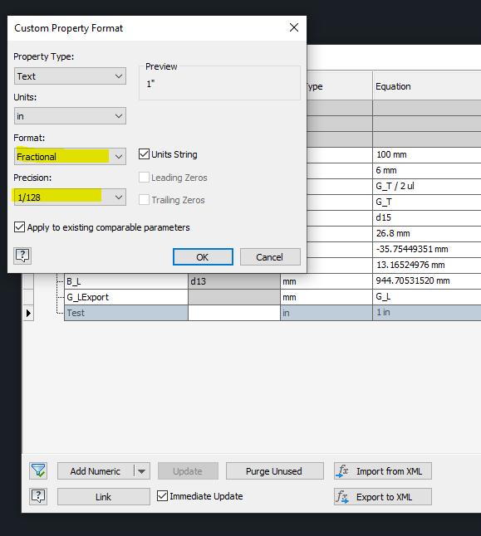Viewport: 481px width, 536px height.
Task: Click the 1 in equation cell
Action: pos(427,313)
